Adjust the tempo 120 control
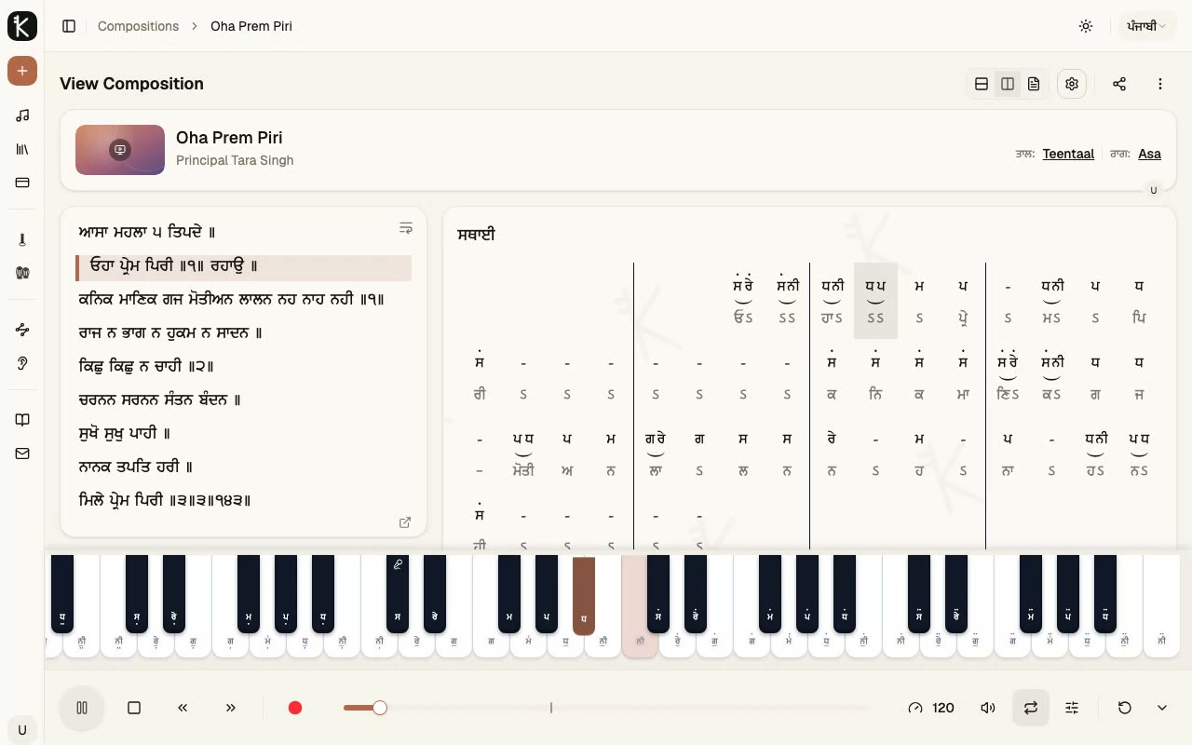The image size is (1192, 745). (931, 708)
